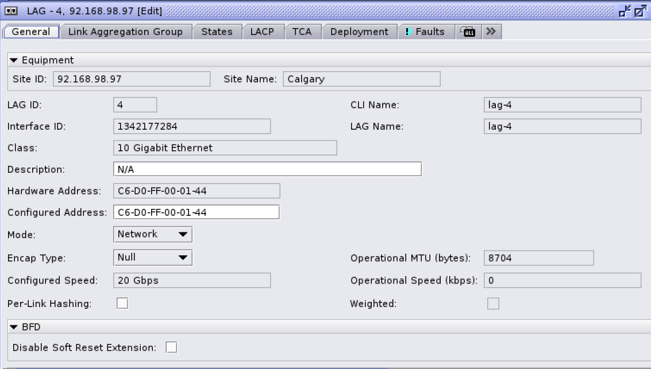This screenshot has height=369, width=651.
Task: Click the Description input field
Action: click(x=267, y=169)
